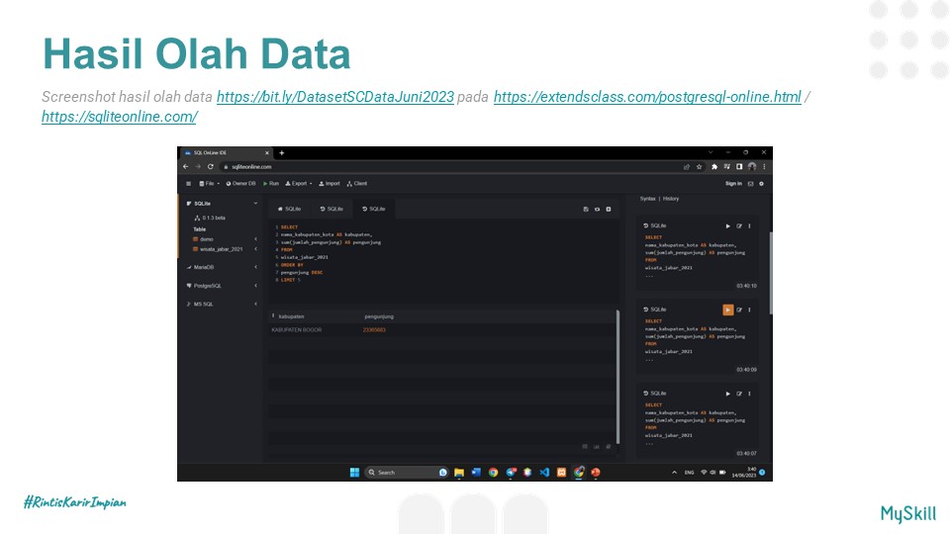Open more options for 03:40:09 history entry
This screenshot has height=534, width=950.
point(749,310)
